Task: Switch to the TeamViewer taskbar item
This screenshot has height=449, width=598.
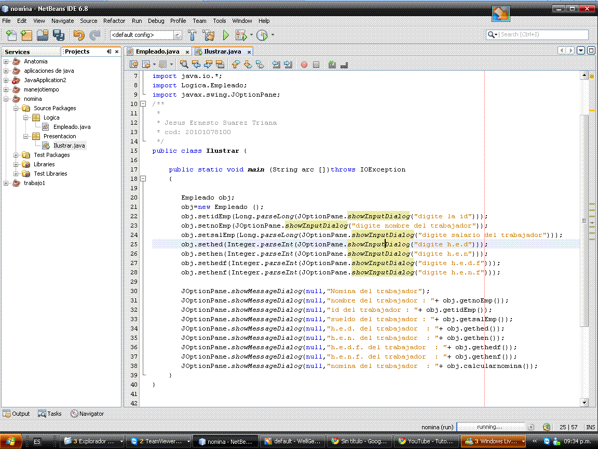Action: [x=159, y=441]
